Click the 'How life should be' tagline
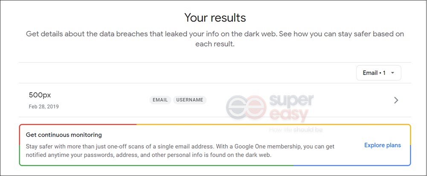This screenshot has height=176, width=427. tap(296, 129)
